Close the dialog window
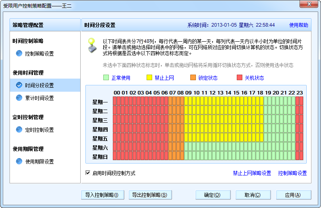Viewport: 321px width, 208px height. 309,4
